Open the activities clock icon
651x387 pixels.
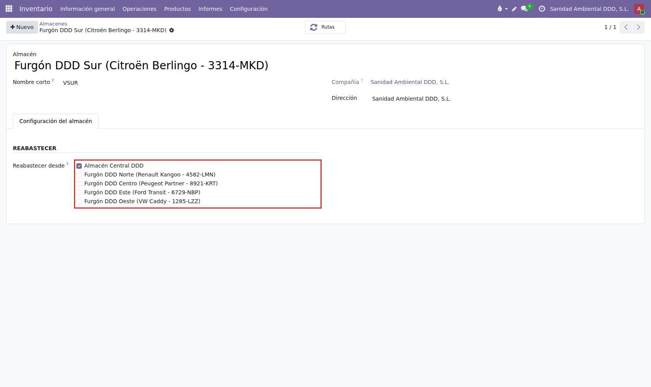point(542,9)
